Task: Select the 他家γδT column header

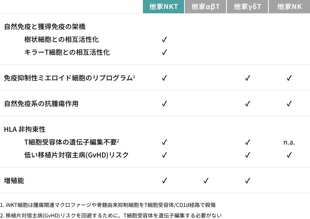Action: click(248, 6)
